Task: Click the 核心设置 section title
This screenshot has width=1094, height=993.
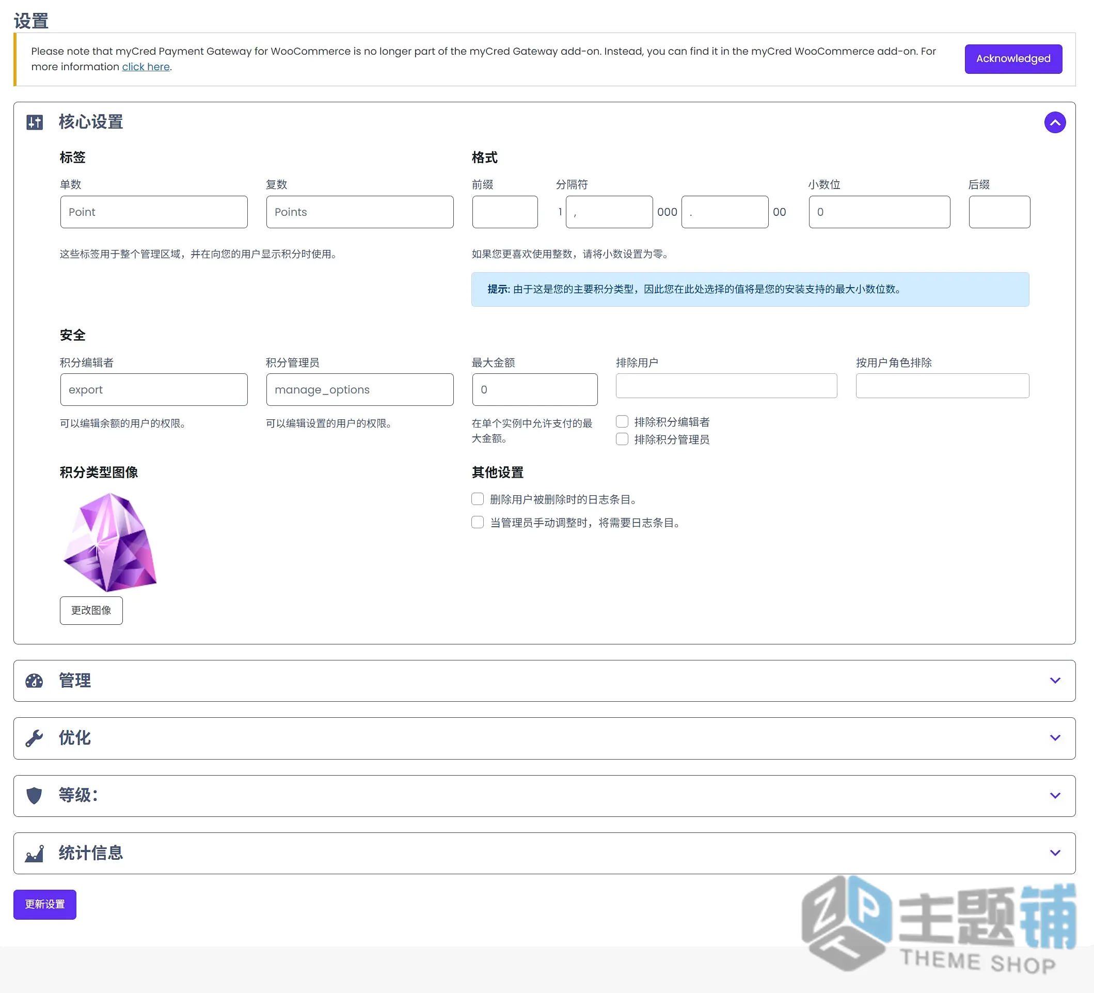Action: 91,122
